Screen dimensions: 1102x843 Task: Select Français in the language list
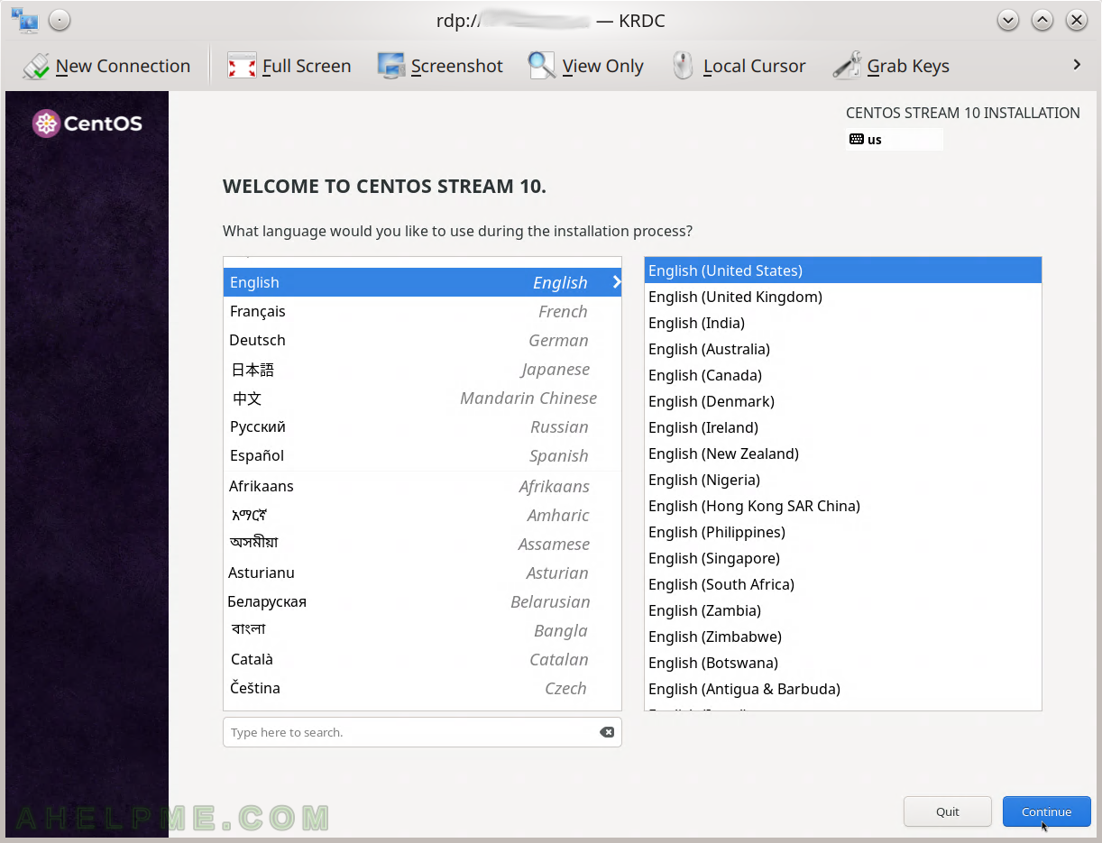[x=422, y=311]
